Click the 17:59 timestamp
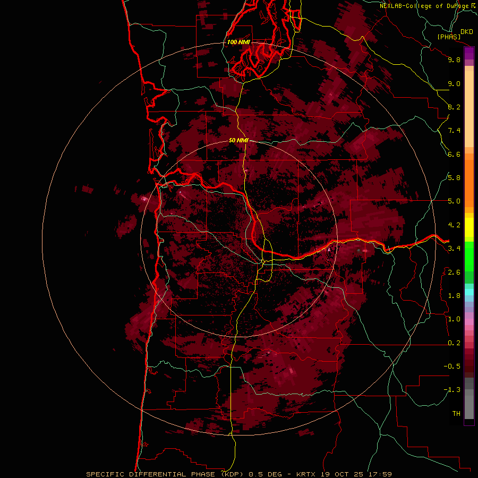The width and height of the screenshot is (478, 478). (x=380, y=474)
